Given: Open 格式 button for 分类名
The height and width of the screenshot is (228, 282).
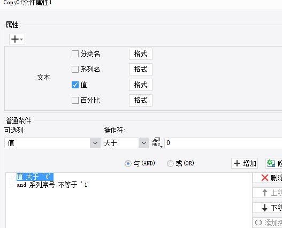Looking at the screenshot, I should pos(141,54).
